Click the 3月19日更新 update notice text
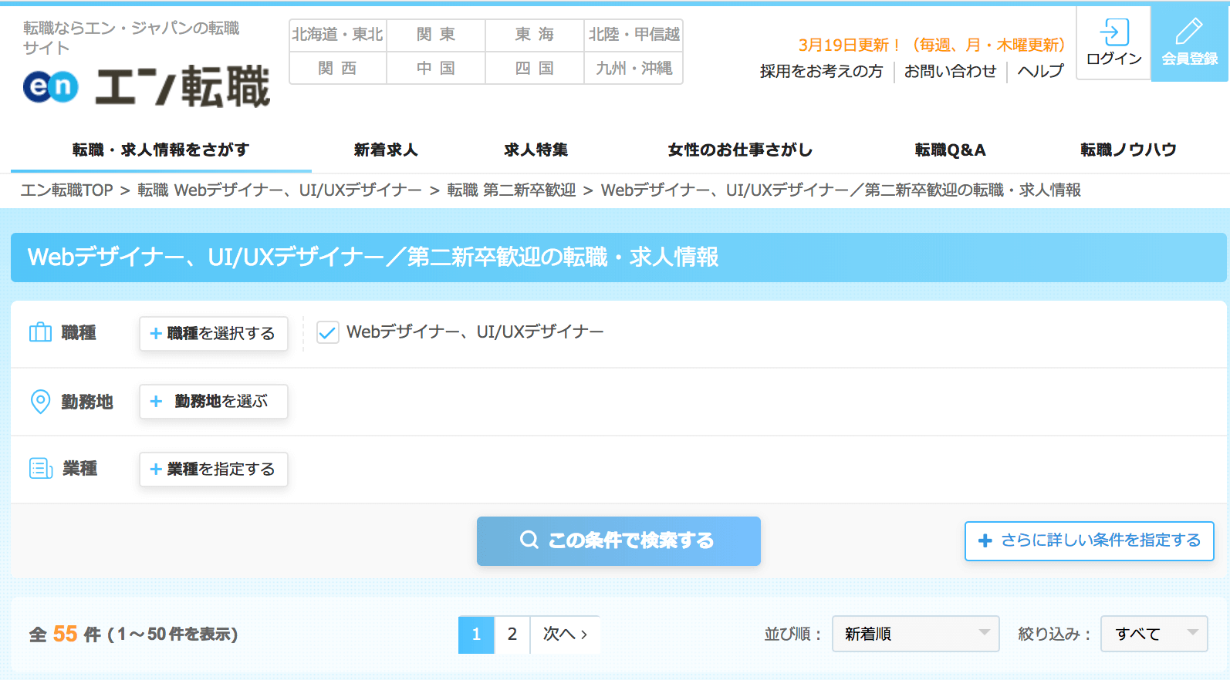 [931, 45]
